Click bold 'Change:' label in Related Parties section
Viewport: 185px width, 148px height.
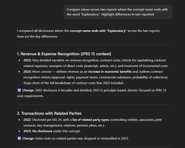29,138
